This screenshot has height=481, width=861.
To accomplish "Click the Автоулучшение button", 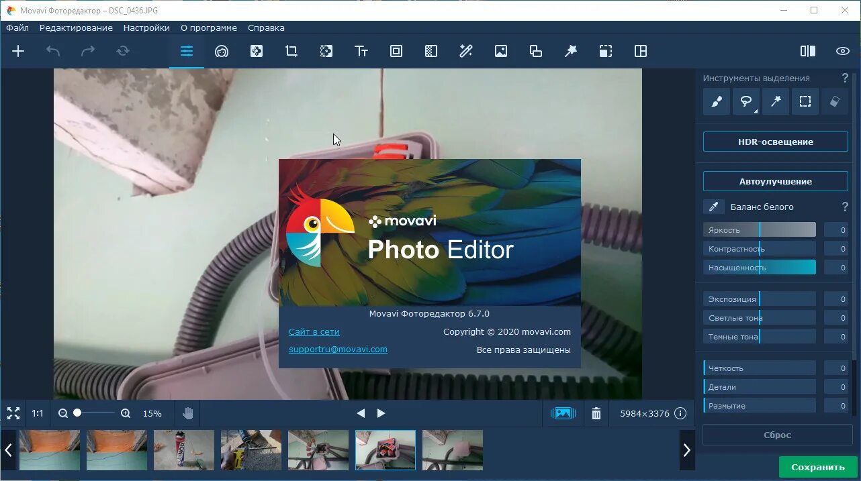I will 776,181.
